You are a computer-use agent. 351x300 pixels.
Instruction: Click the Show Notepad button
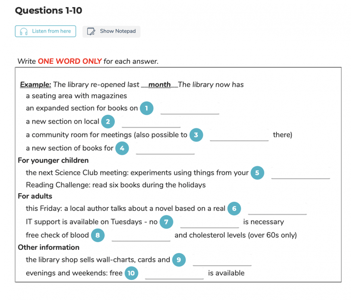tap(111, 31)
